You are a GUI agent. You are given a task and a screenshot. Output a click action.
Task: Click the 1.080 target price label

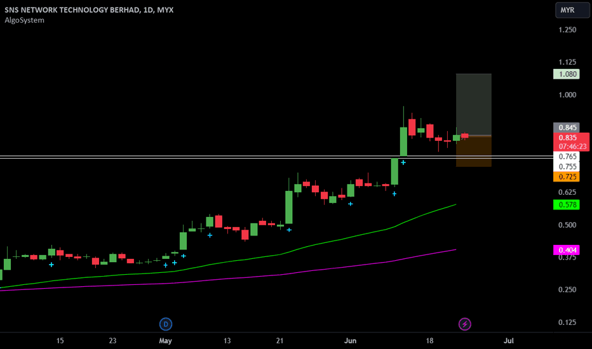point(567,74)
